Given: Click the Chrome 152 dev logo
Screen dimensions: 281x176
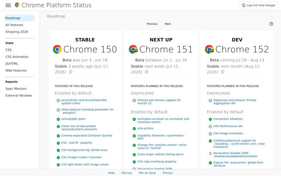Looking at the screenshot, I should click(209, 49).
